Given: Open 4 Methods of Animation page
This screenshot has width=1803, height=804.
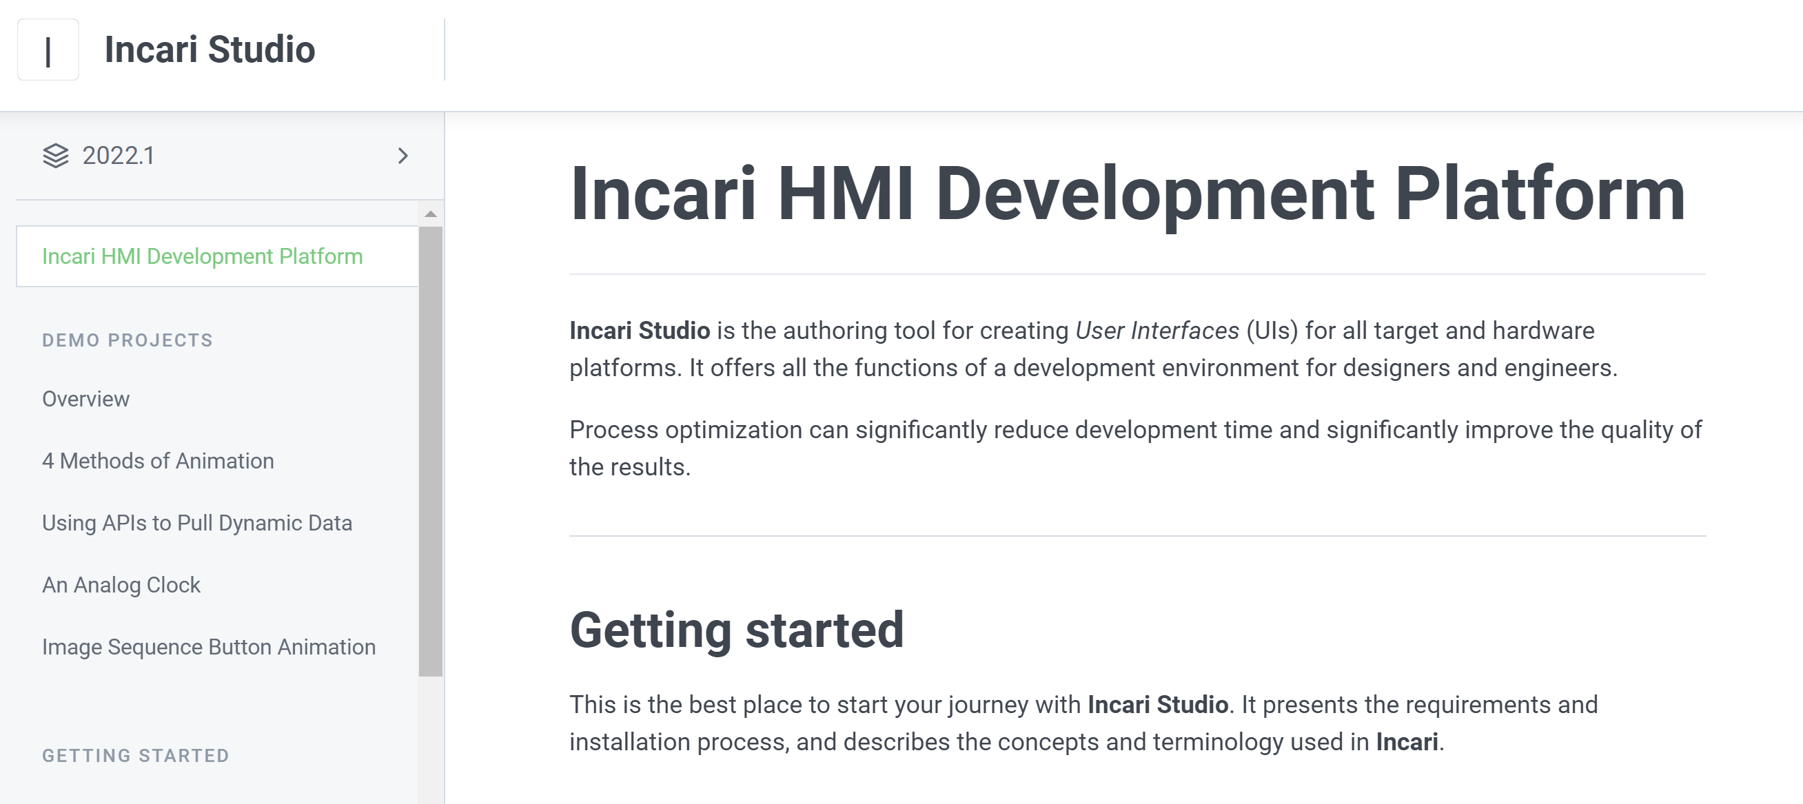Looking at the screenshot, I should [157, 461].
